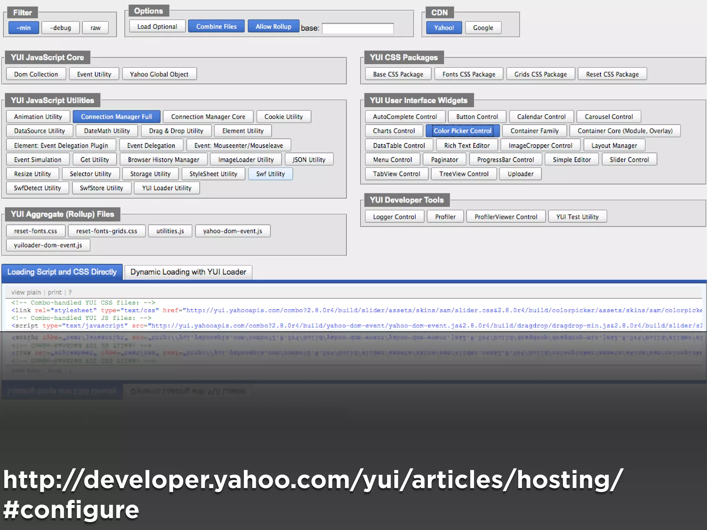Select the -min filter
The image size is (707, 530).
(x=23, y=28)
